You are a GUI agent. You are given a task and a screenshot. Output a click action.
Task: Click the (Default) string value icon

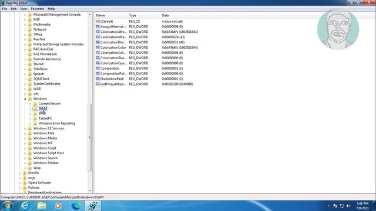[x=98, y=21]
